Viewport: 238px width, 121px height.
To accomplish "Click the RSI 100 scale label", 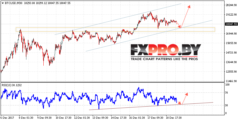I will (x=228, y=85).
